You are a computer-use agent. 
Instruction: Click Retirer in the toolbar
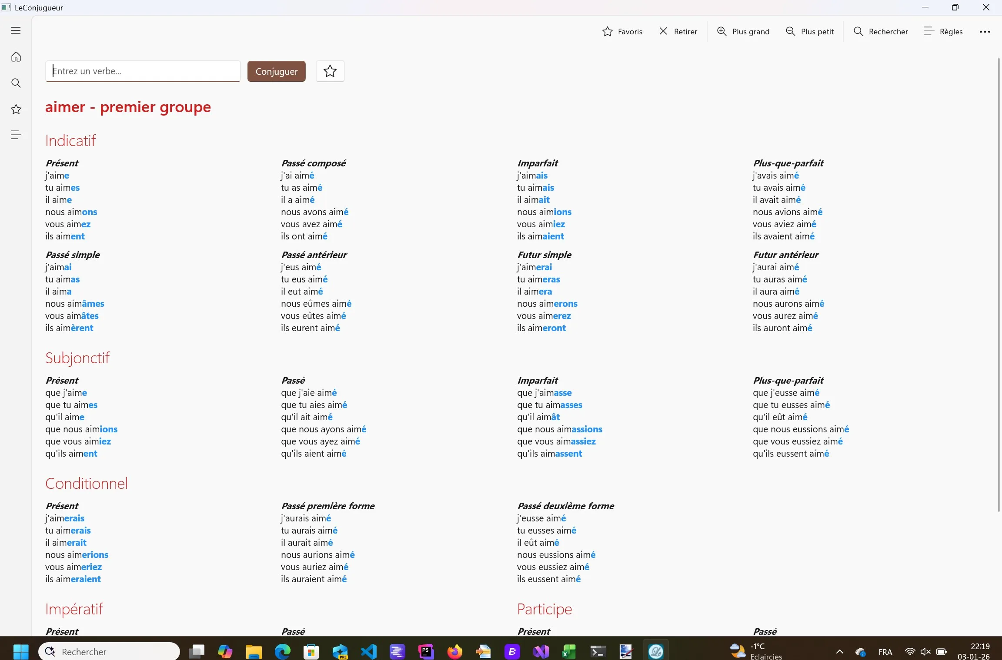coord(678,31)
